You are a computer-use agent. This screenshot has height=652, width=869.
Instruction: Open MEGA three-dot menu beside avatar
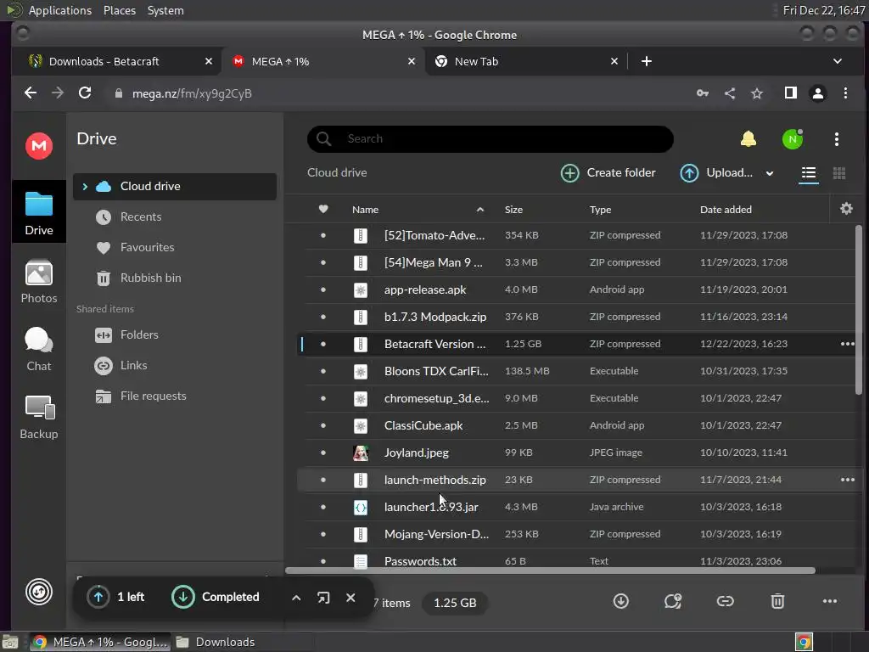pyautogui.click(x=836, y=138)
